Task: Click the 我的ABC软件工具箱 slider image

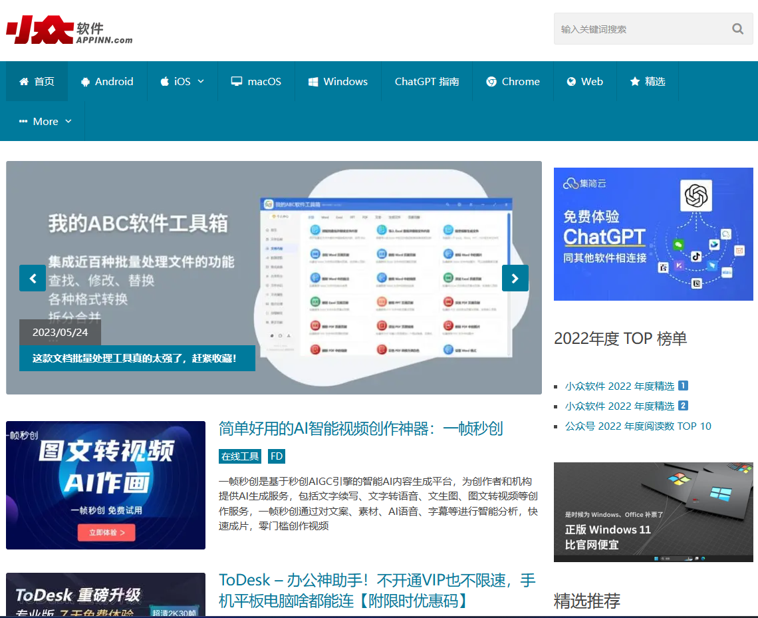Action: pos(274,277)
